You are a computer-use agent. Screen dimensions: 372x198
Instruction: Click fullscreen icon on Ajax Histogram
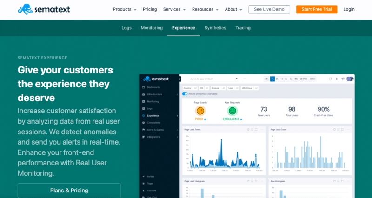click(342, 181)
